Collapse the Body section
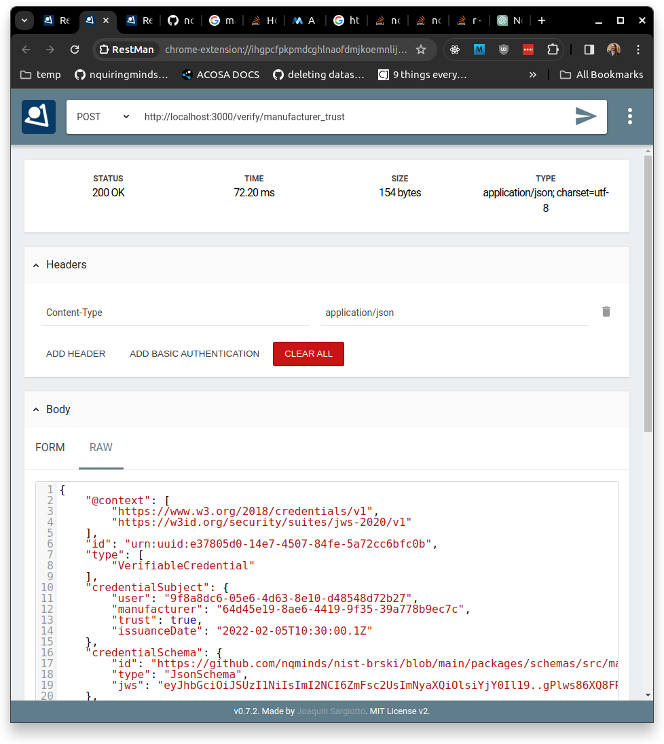Viewport: 664px width, 744px height. point(36,410)
